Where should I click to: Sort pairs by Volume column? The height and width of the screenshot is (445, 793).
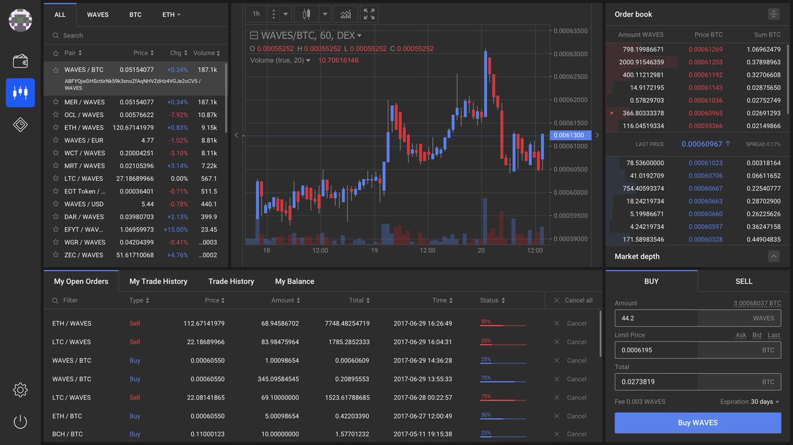[x=207, y=53]
